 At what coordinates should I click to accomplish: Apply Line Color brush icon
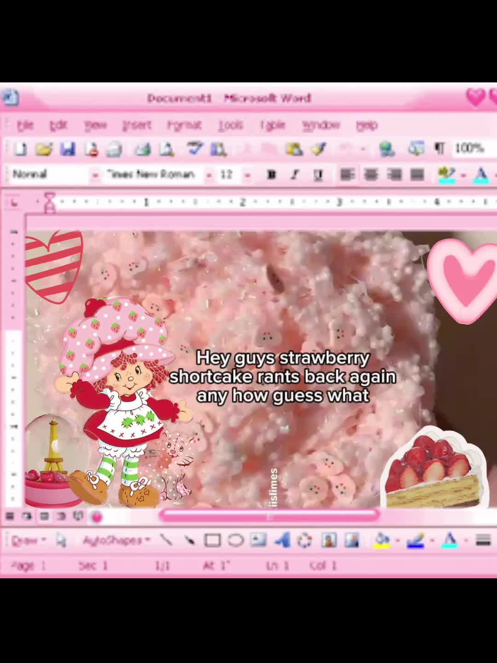416,540
